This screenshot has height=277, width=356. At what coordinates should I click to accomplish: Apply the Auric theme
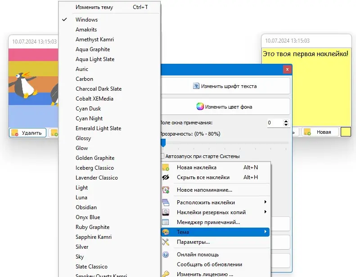[x=109, y=69]
